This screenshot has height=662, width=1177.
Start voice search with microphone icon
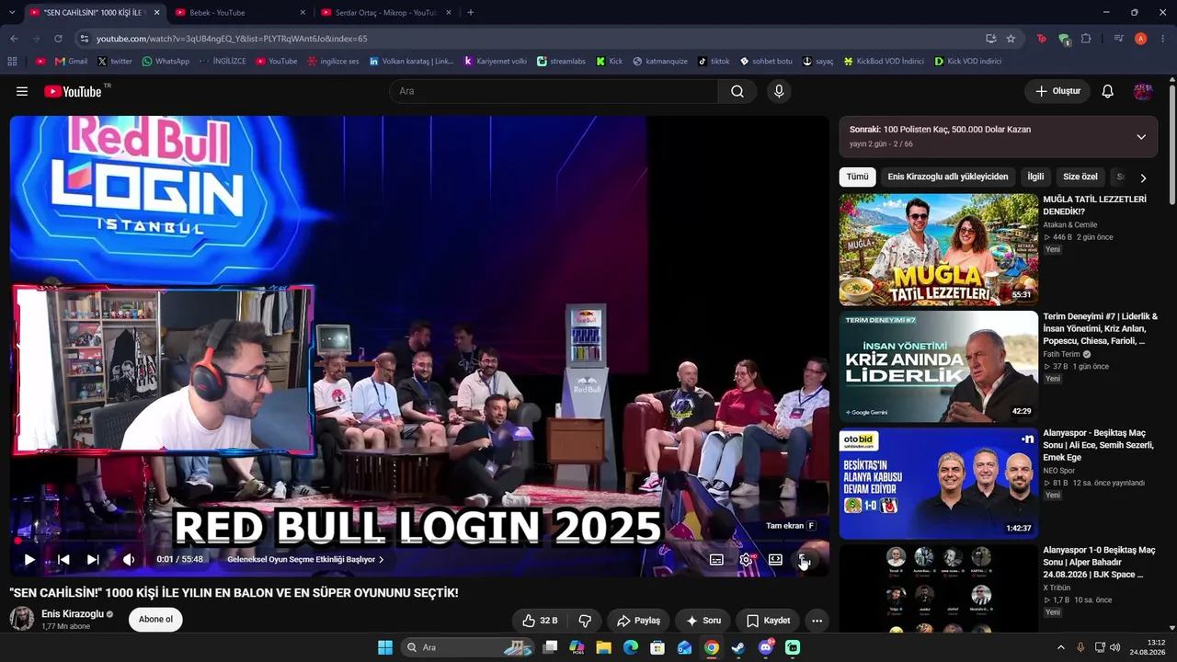pos(779,91)
